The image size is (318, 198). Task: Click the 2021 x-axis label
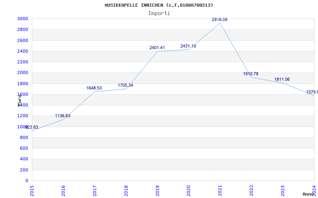220,190
